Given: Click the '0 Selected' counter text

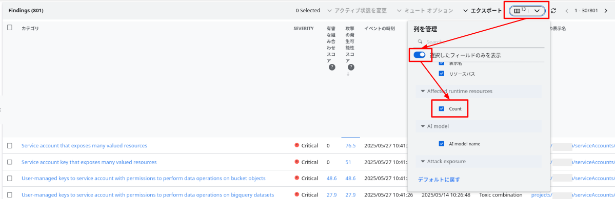Looking at the screenshot, I should [x=308, y=11].
